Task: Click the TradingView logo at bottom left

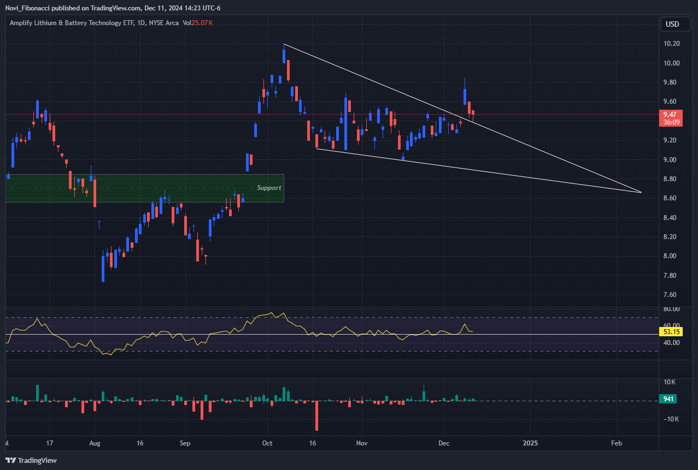Action: tap(31, 460)
